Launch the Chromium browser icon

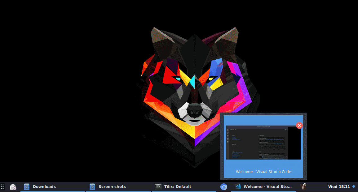[224, 187]
